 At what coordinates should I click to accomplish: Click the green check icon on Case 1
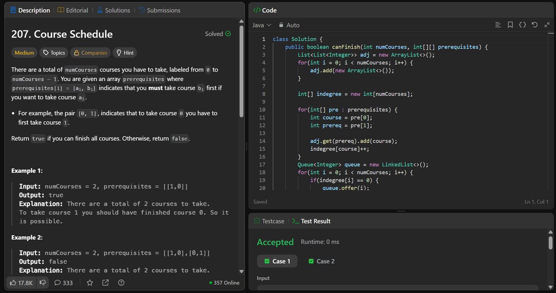267,261
